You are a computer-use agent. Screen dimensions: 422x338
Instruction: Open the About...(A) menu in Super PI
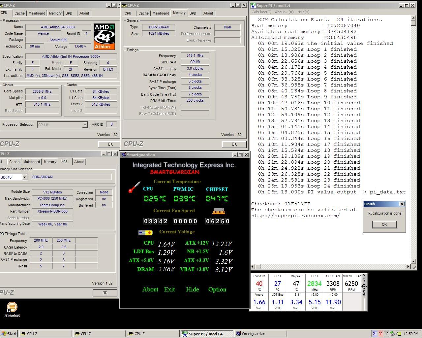284,12
